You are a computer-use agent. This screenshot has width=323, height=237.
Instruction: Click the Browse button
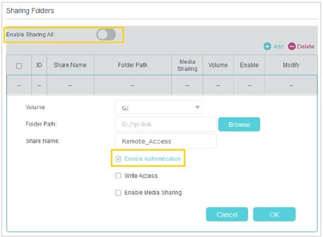(x=239, y=124)
